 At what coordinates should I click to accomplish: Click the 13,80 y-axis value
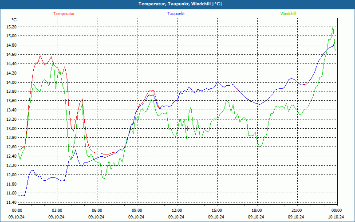(12, 91)
